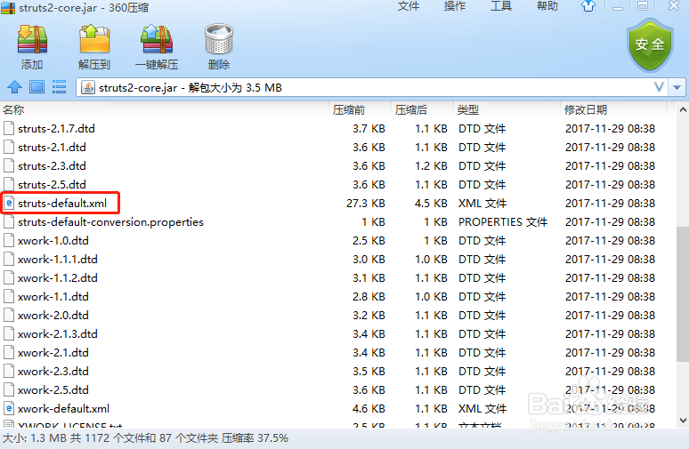Select the struts-2.1.dtd file name
The image size is (689, 449).
point(52,148)
